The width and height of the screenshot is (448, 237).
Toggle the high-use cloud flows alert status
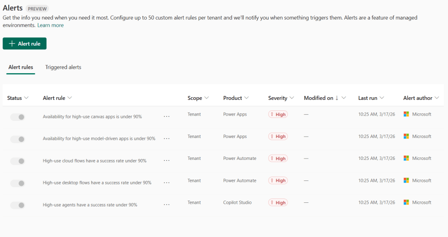point(18,161)
